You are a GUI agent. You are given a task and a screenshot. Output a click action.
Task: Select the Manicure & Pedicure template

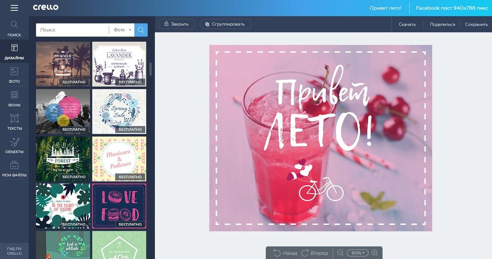tap(119, 159)
